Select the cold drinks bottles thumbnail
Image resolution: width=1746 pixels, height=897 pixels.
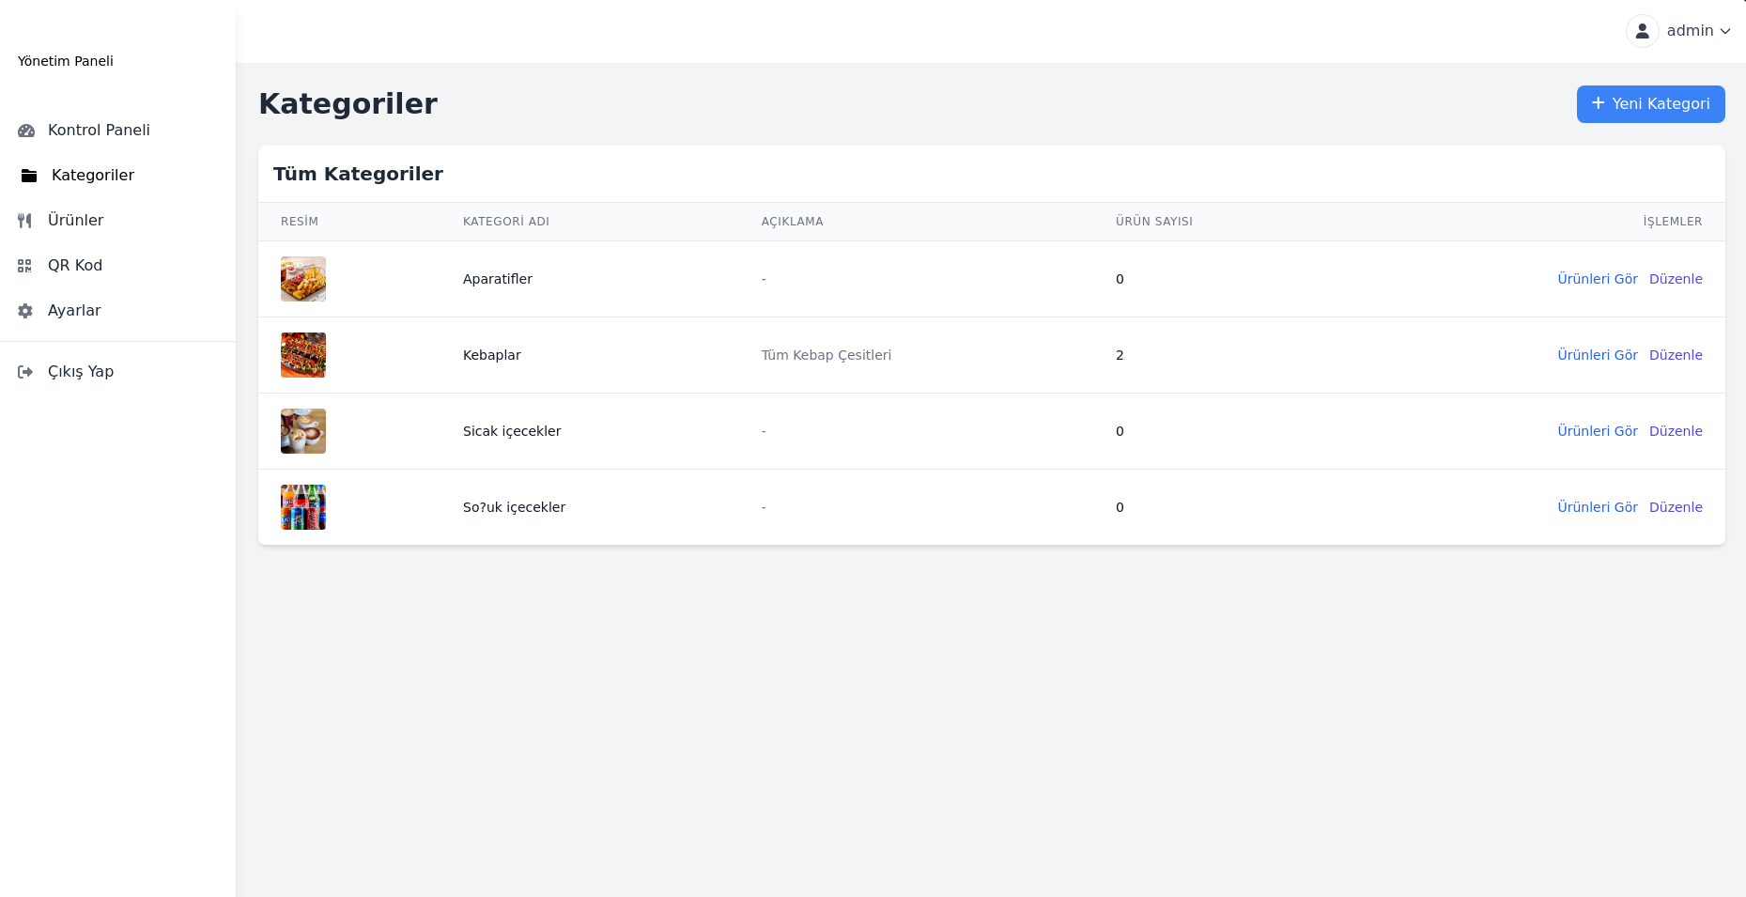point(303,507)
